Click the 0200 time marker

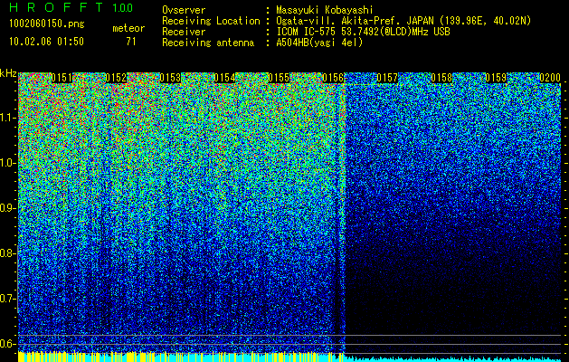point(550,78)
